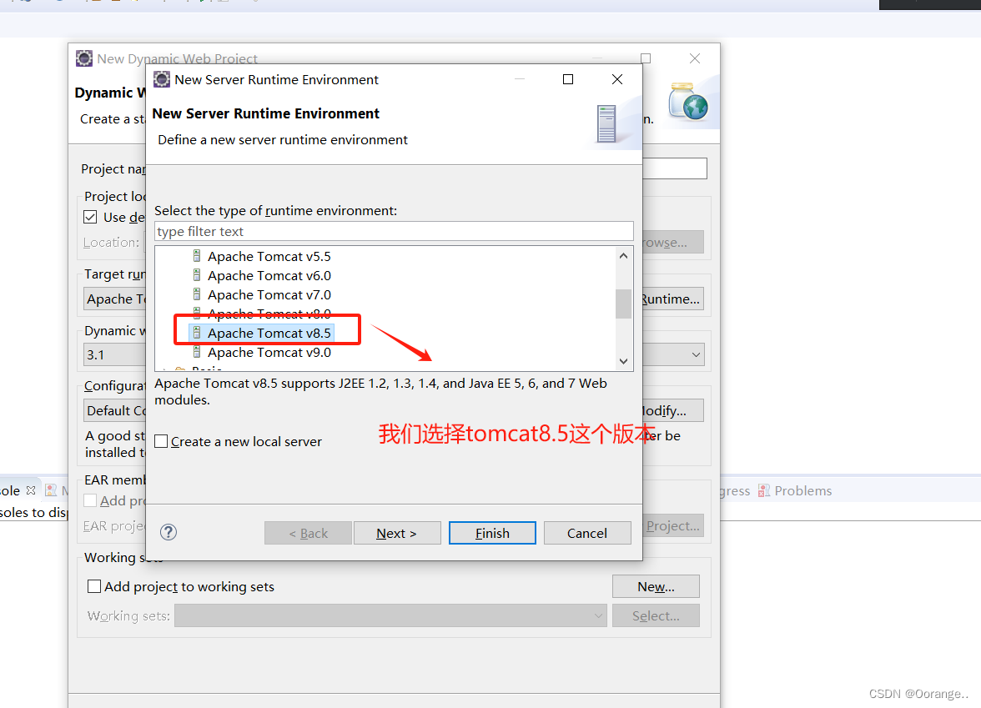Select Apache Tomcat v6.0 runtime
The height and width of the screenshot is (708, 981).
coord(269,276)
